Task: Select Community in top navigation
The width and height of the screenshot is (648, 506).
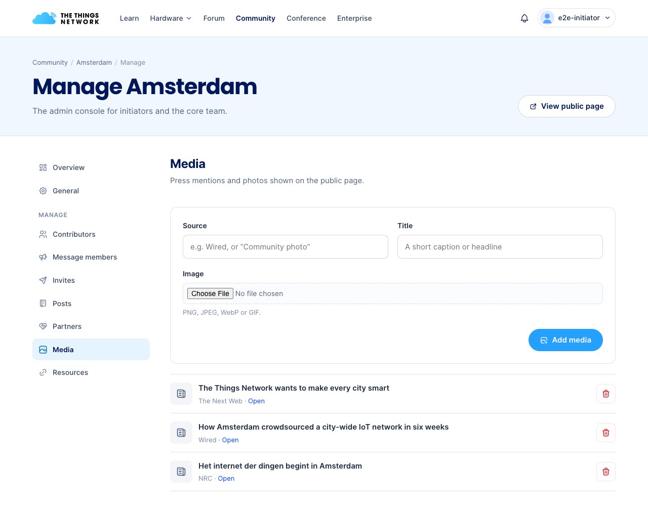Action: tap(256, 18)
